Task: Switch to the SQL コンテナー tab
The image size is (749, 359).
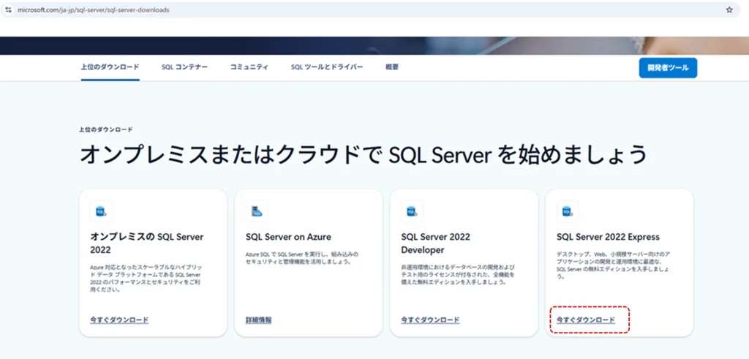Action: (184, 67)
